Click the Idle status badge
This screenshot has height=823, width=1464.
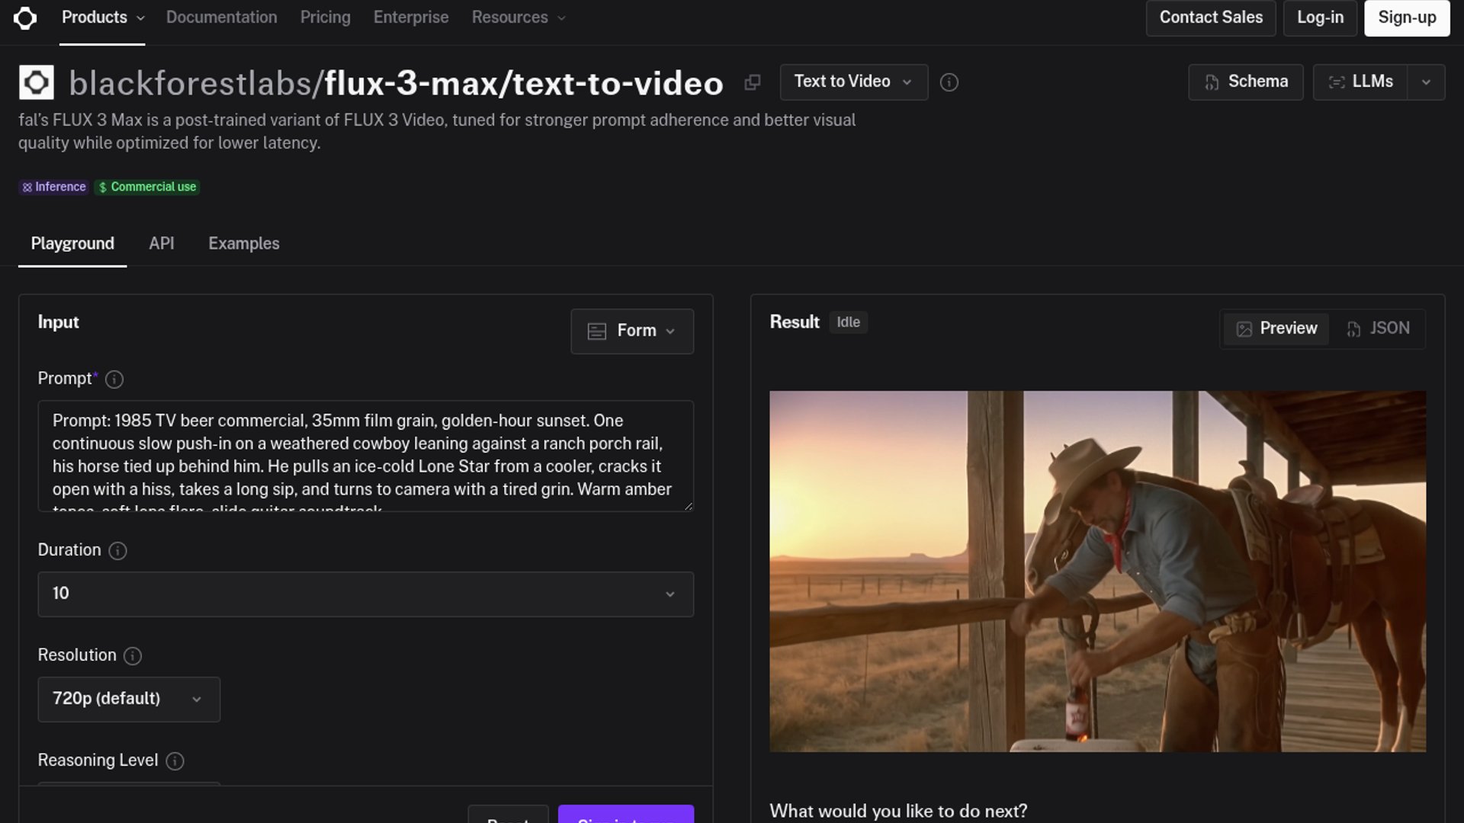848,322
